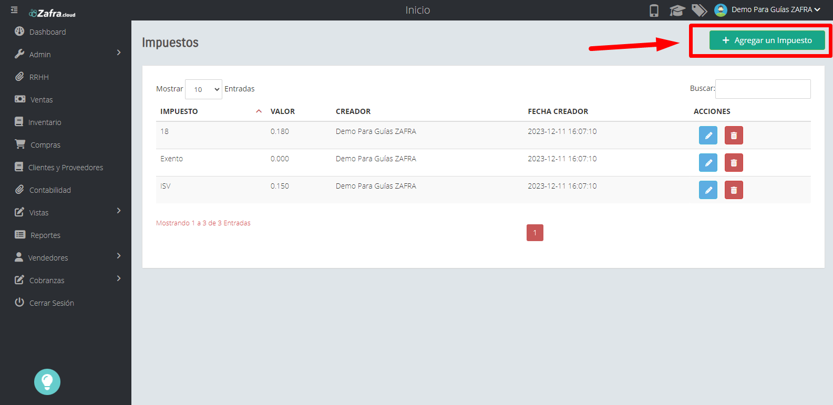833x405 pixels.
Task: Open the RRHH menu item
Action: (x=39, y=77)
